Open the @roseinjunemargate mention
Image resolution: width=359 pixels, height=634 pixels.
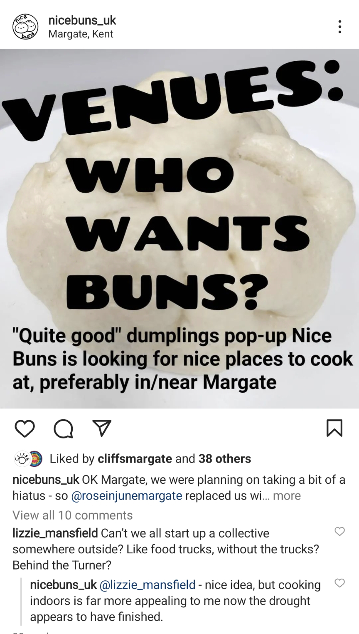coord(127,495)
